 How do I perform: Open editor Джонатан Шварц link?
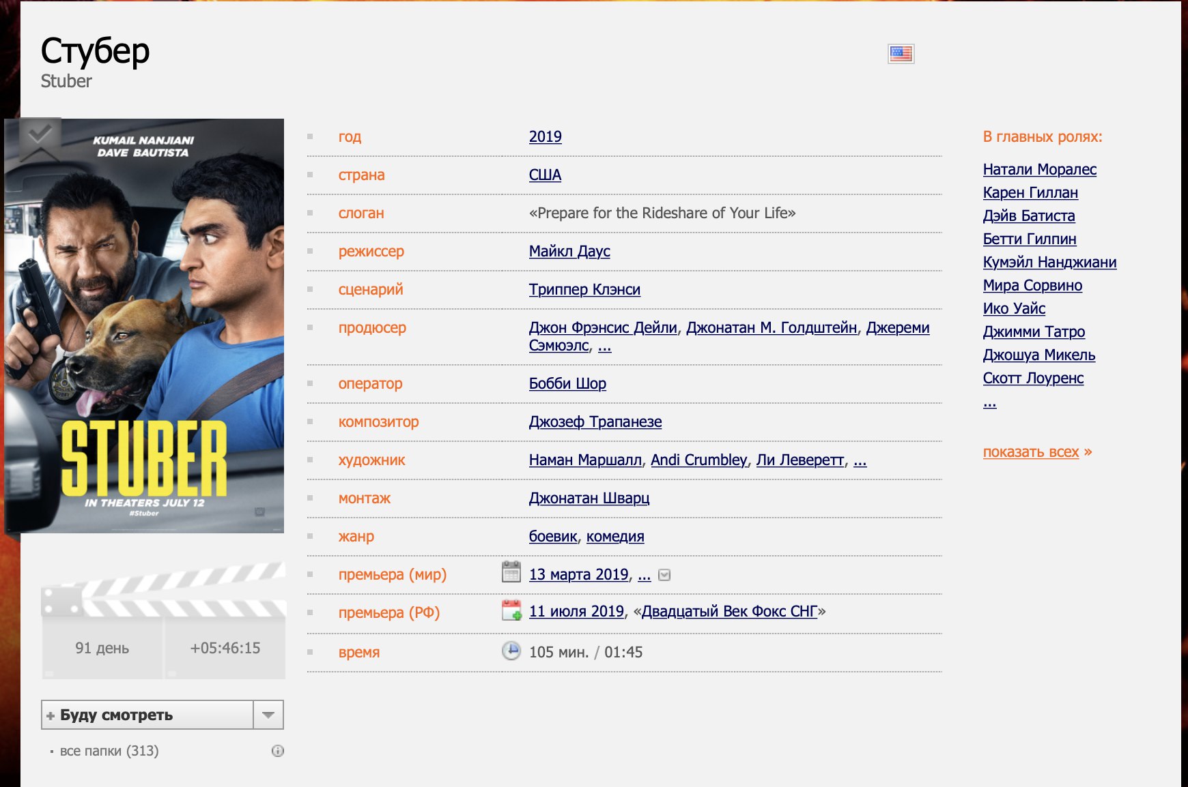click(589, 498)
